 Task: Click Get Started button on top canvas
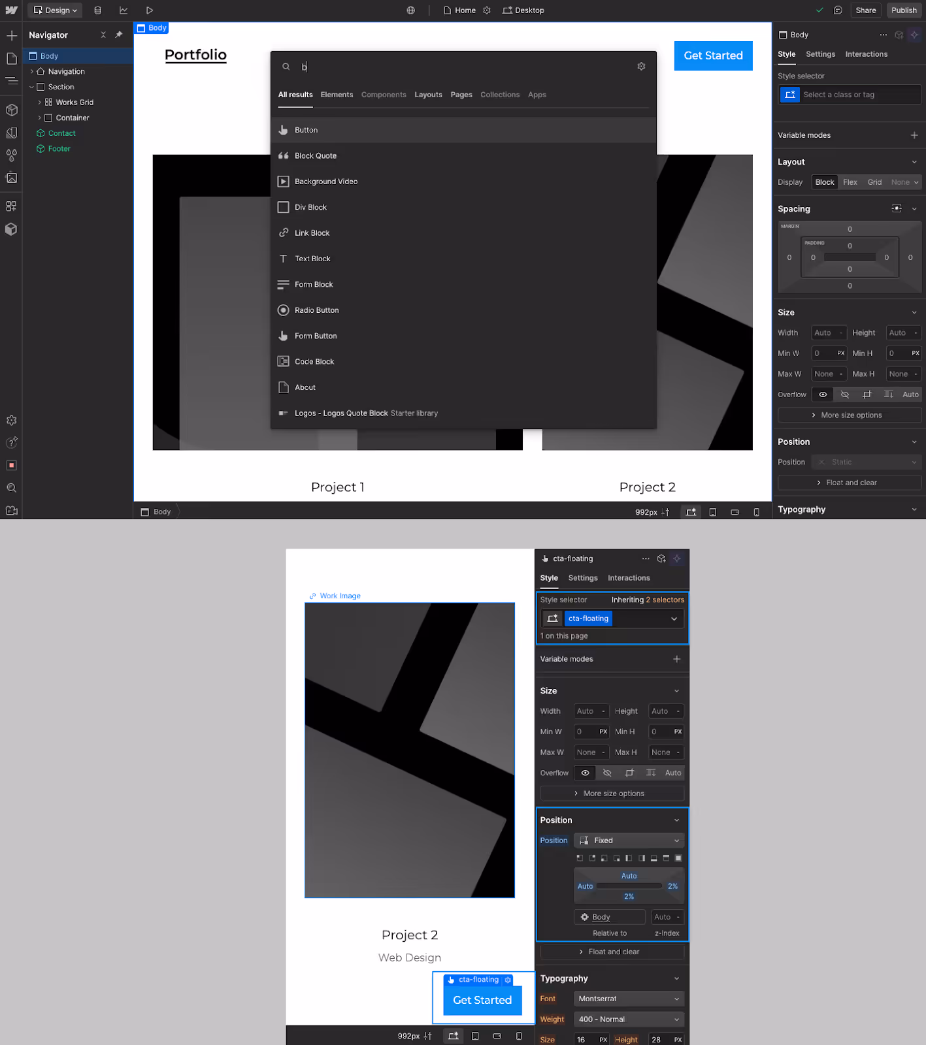pos(713,56)
